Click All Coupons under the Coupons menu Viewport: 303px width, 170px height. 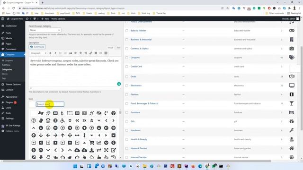8,60
